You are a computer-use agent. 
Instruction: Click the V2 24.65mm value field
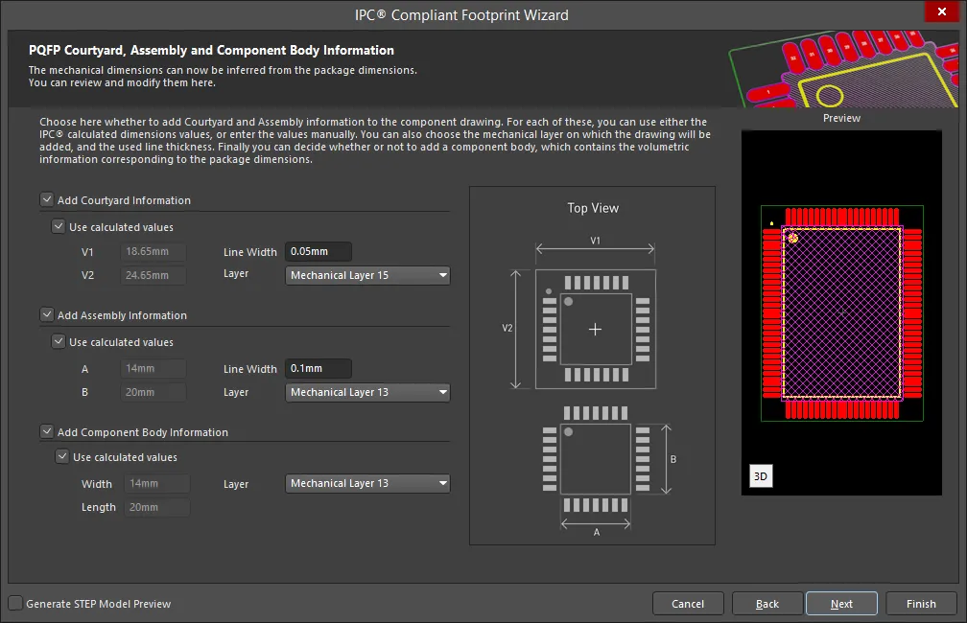[153, 275]
